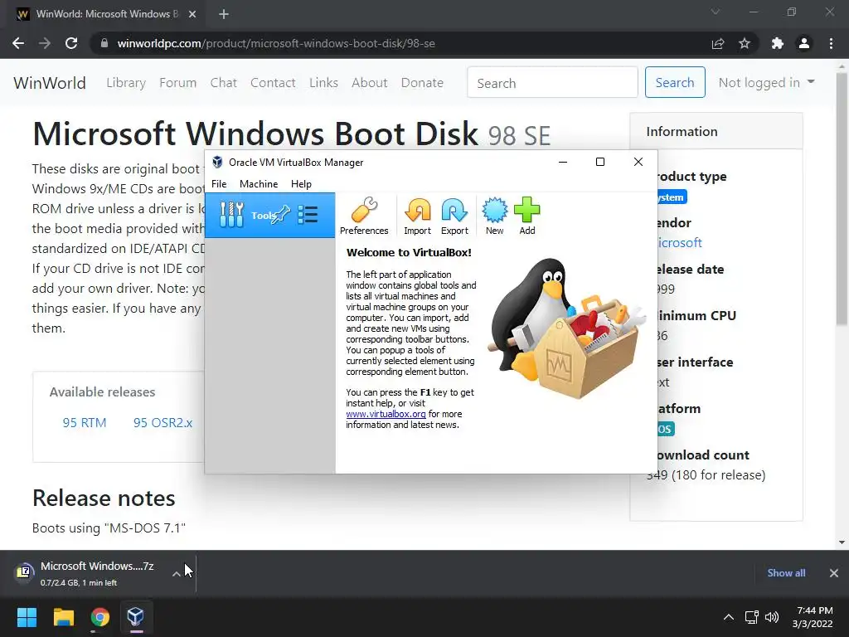Open the downloading 7z file item
The image size is (849, 637).
click(90, 573)
